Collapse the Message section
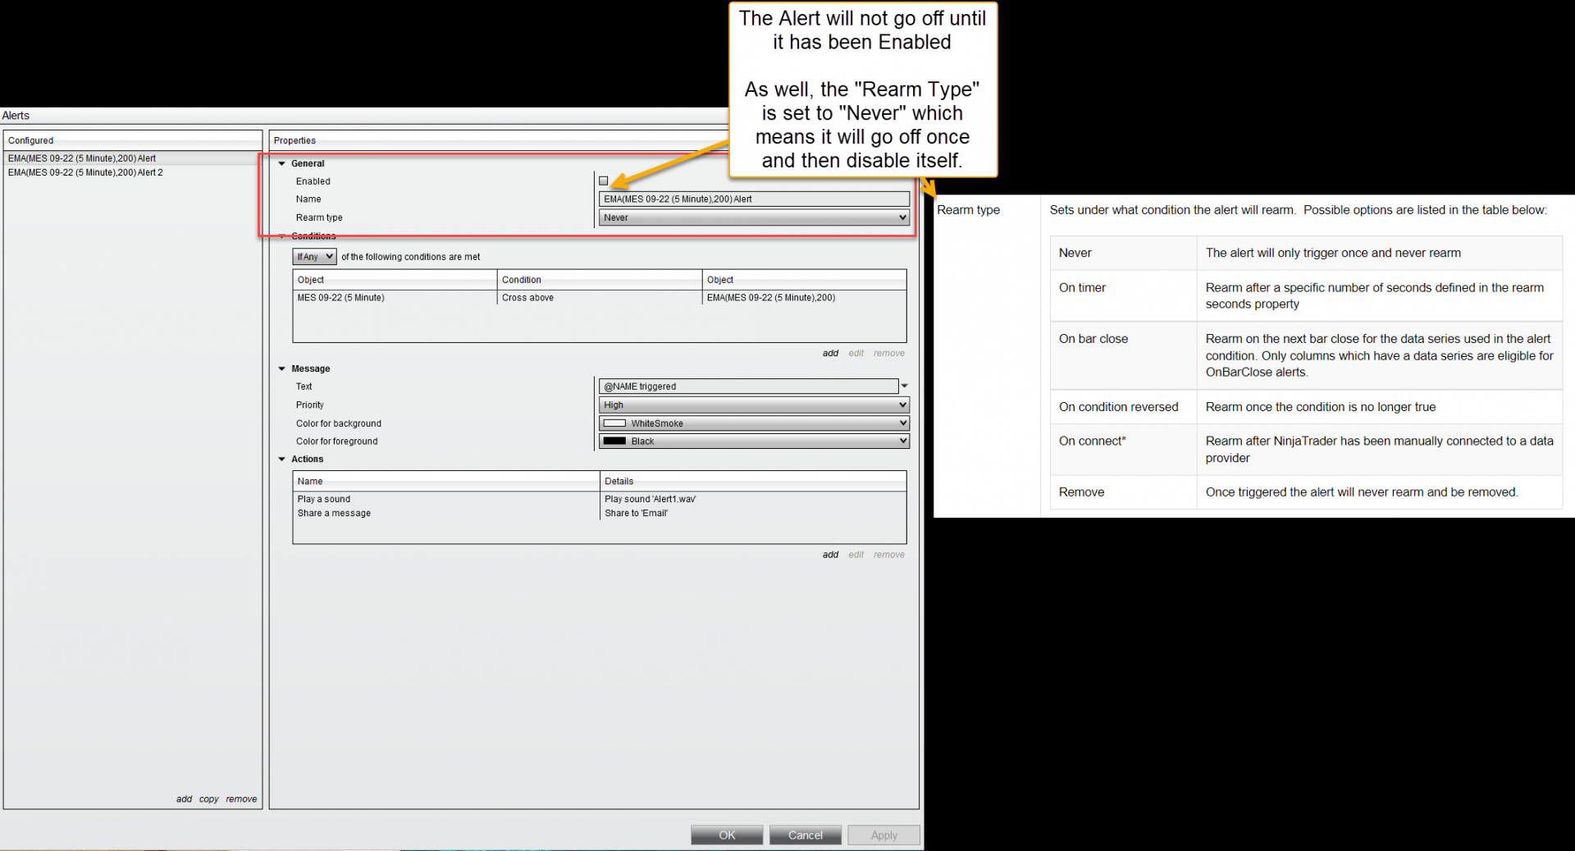This screenshot has width=1575, height=851. pyautogui.click(x=282, y=368)
